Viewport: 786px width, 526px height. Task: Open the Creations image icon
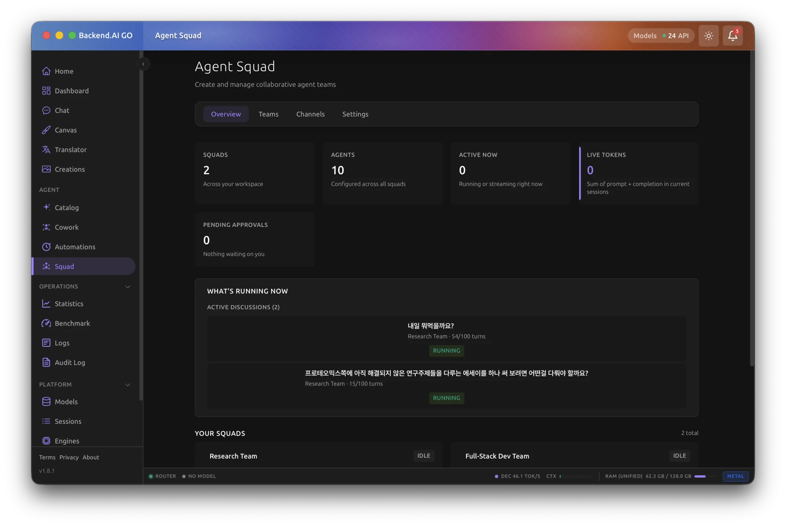click(46, 169)
